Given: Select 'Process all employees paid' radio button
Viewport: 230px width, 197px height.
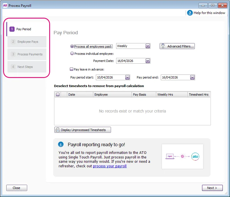Looking at the screenshot, I should [x=72, y=46].
